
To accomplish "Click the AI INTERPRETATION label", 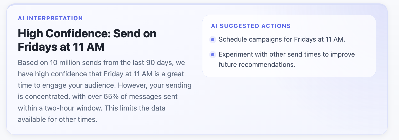I will [x=50, y=18].
